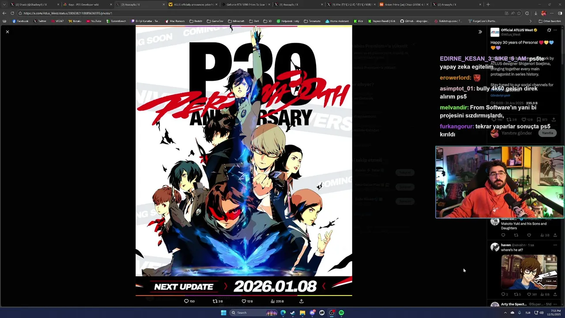Repost the Makoto Yuki reply
This screenshot has height=318, width=565.
[516, 235]
